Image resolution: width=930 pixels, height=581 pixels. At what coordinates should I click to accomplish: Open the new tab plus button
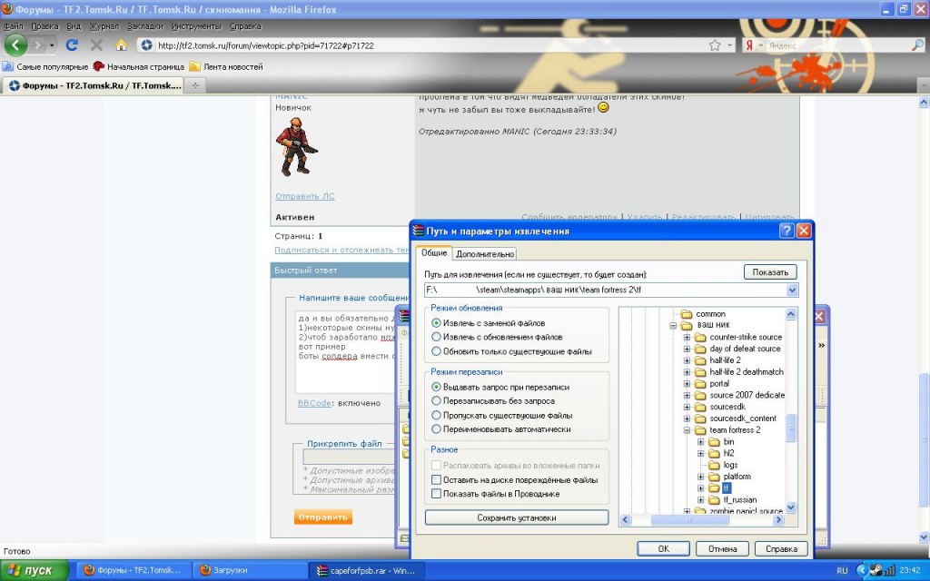click(194, 85)
